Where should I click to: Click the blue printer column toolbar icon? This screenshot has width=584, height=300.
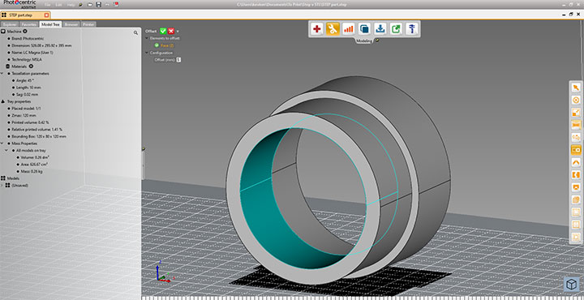(412, 28)
